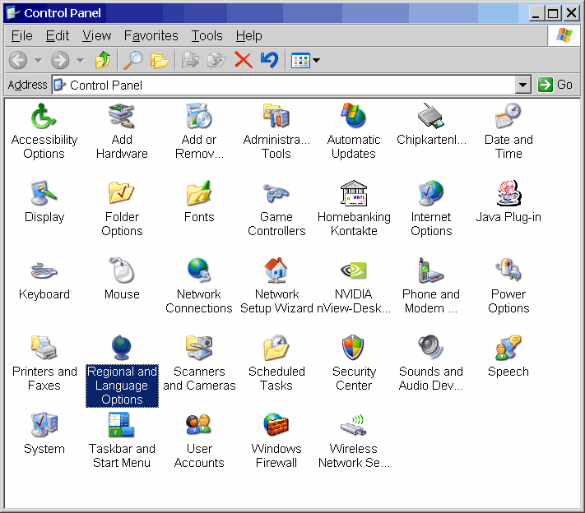Image resolution: width=585 pixels, height=513 pixels.
Task: Open the Tools menu
Action: (x=207, y=35)
